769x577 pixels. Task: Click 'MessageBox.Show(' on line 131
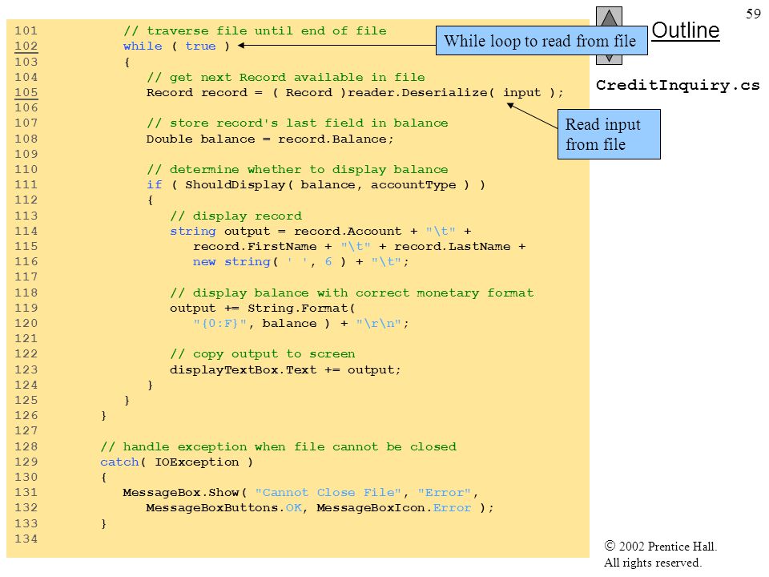184,492
